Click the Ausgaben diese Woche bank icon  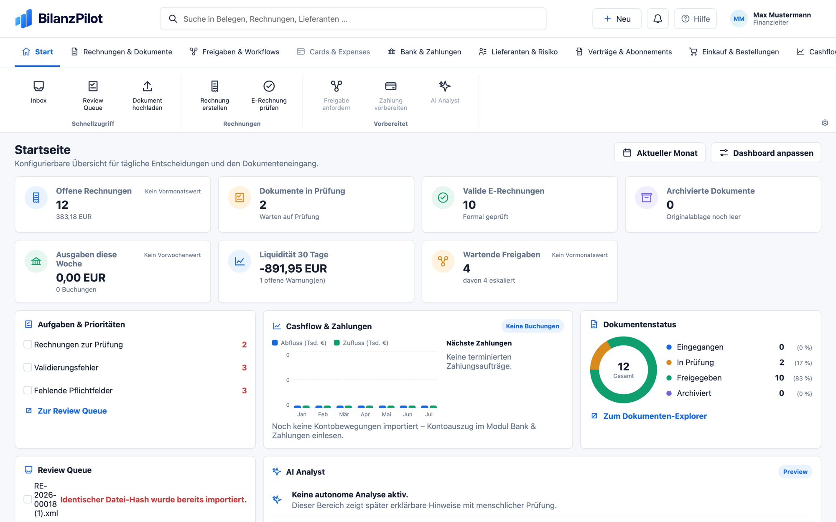36,261
